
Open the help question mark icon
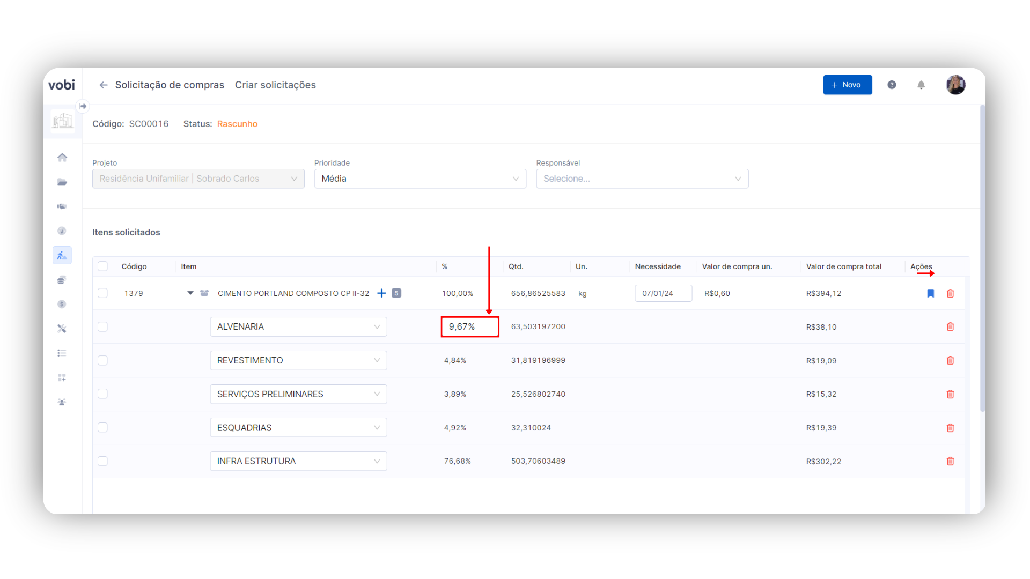(892, 85)
